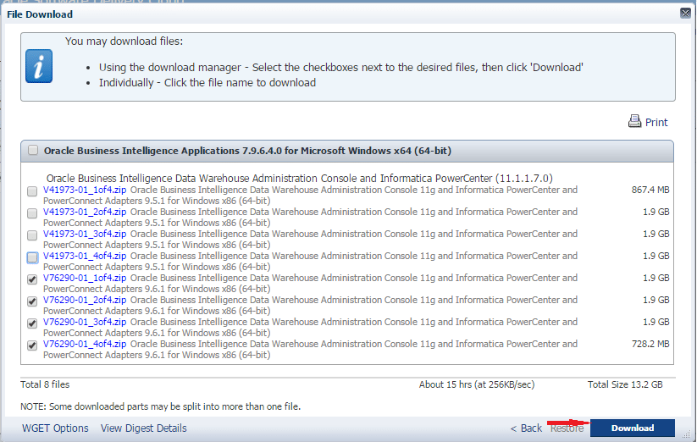Open WGET Options
Screen dimensions: 697x442
coord(55,428)
